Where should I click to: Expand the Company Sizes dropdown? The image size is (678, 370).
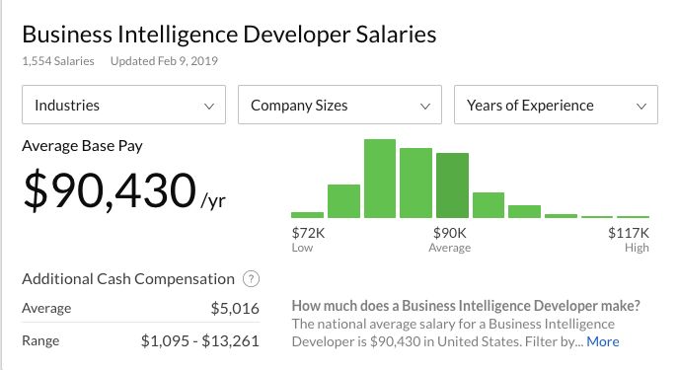(x=339, y=105)
